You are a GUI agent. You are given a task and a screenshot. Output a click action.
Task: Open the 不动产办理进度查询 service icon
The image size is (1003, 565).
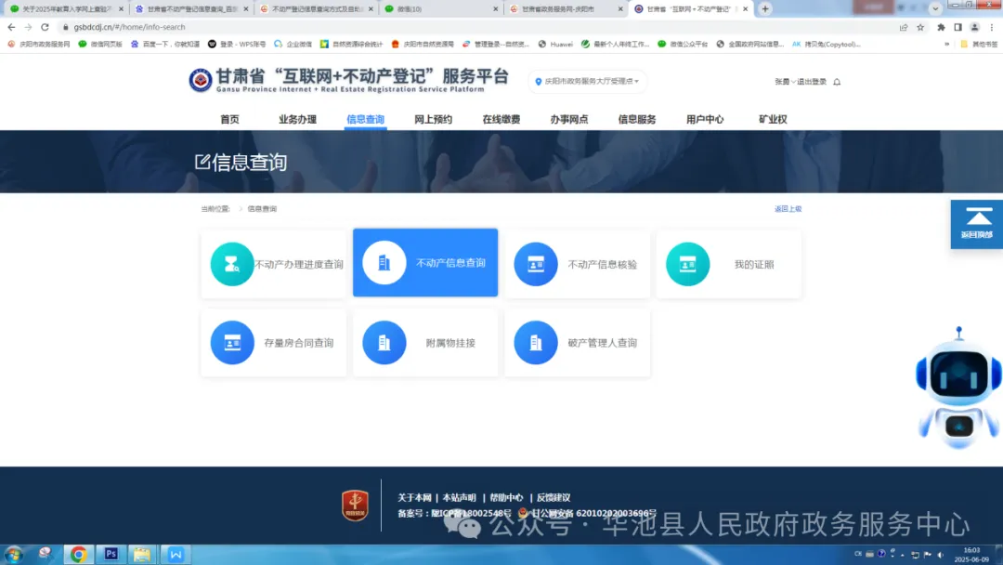pos(231,262)
